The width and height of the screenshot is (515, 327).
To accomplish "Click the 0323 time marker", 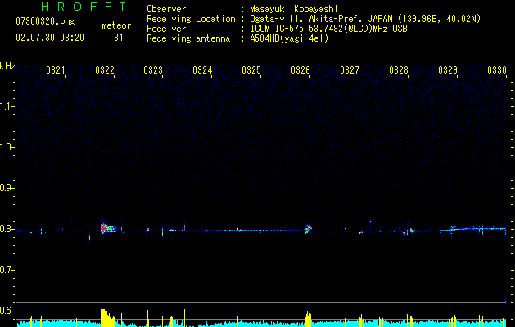I will [x=153, y=70].
